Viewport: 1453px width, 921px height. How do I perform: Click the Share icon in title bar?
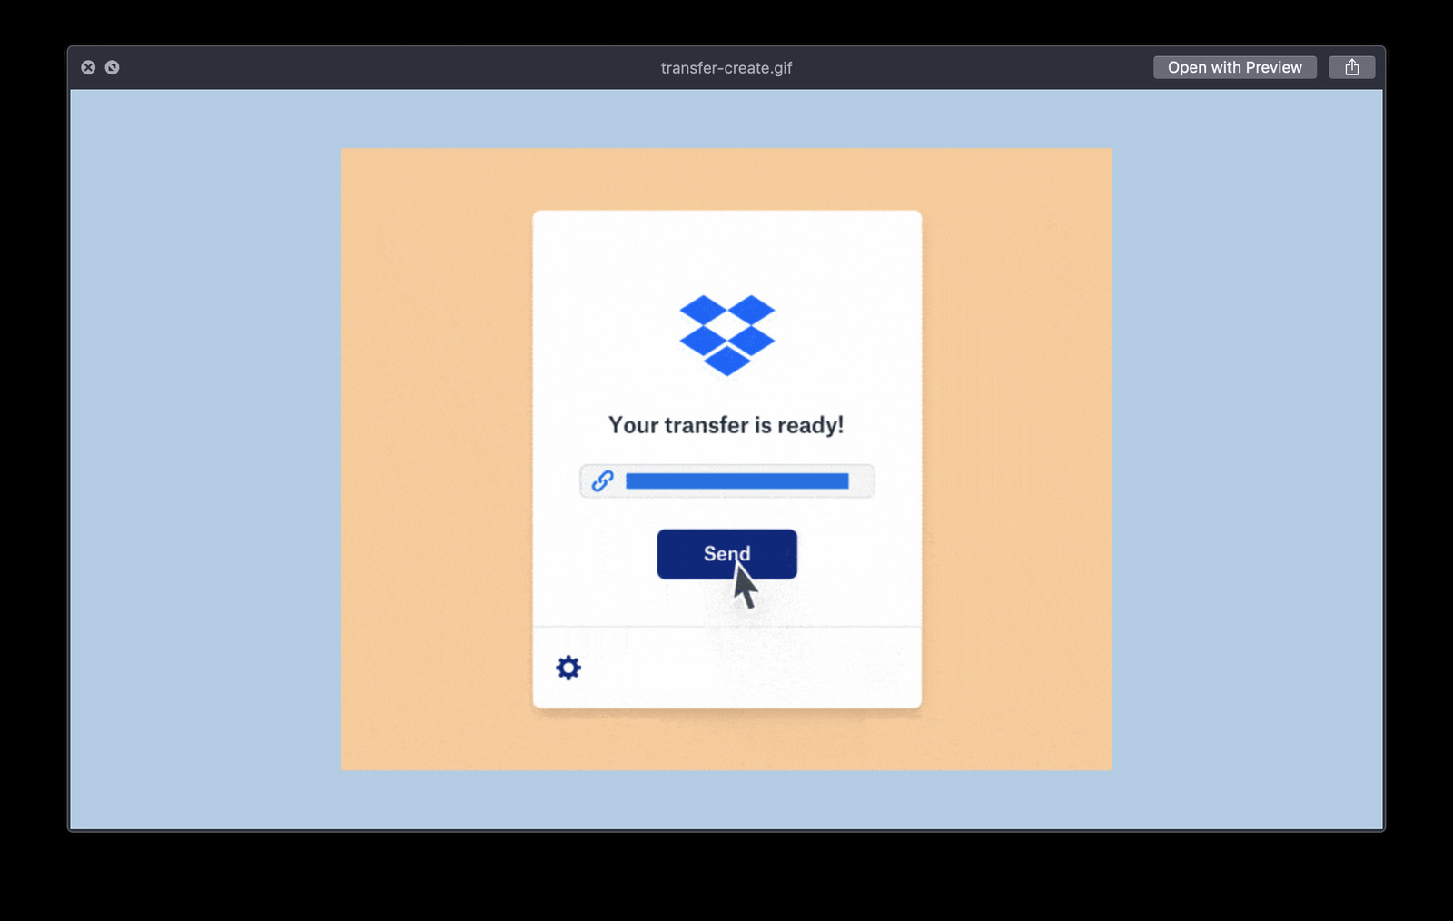(x=1351, y=67)
